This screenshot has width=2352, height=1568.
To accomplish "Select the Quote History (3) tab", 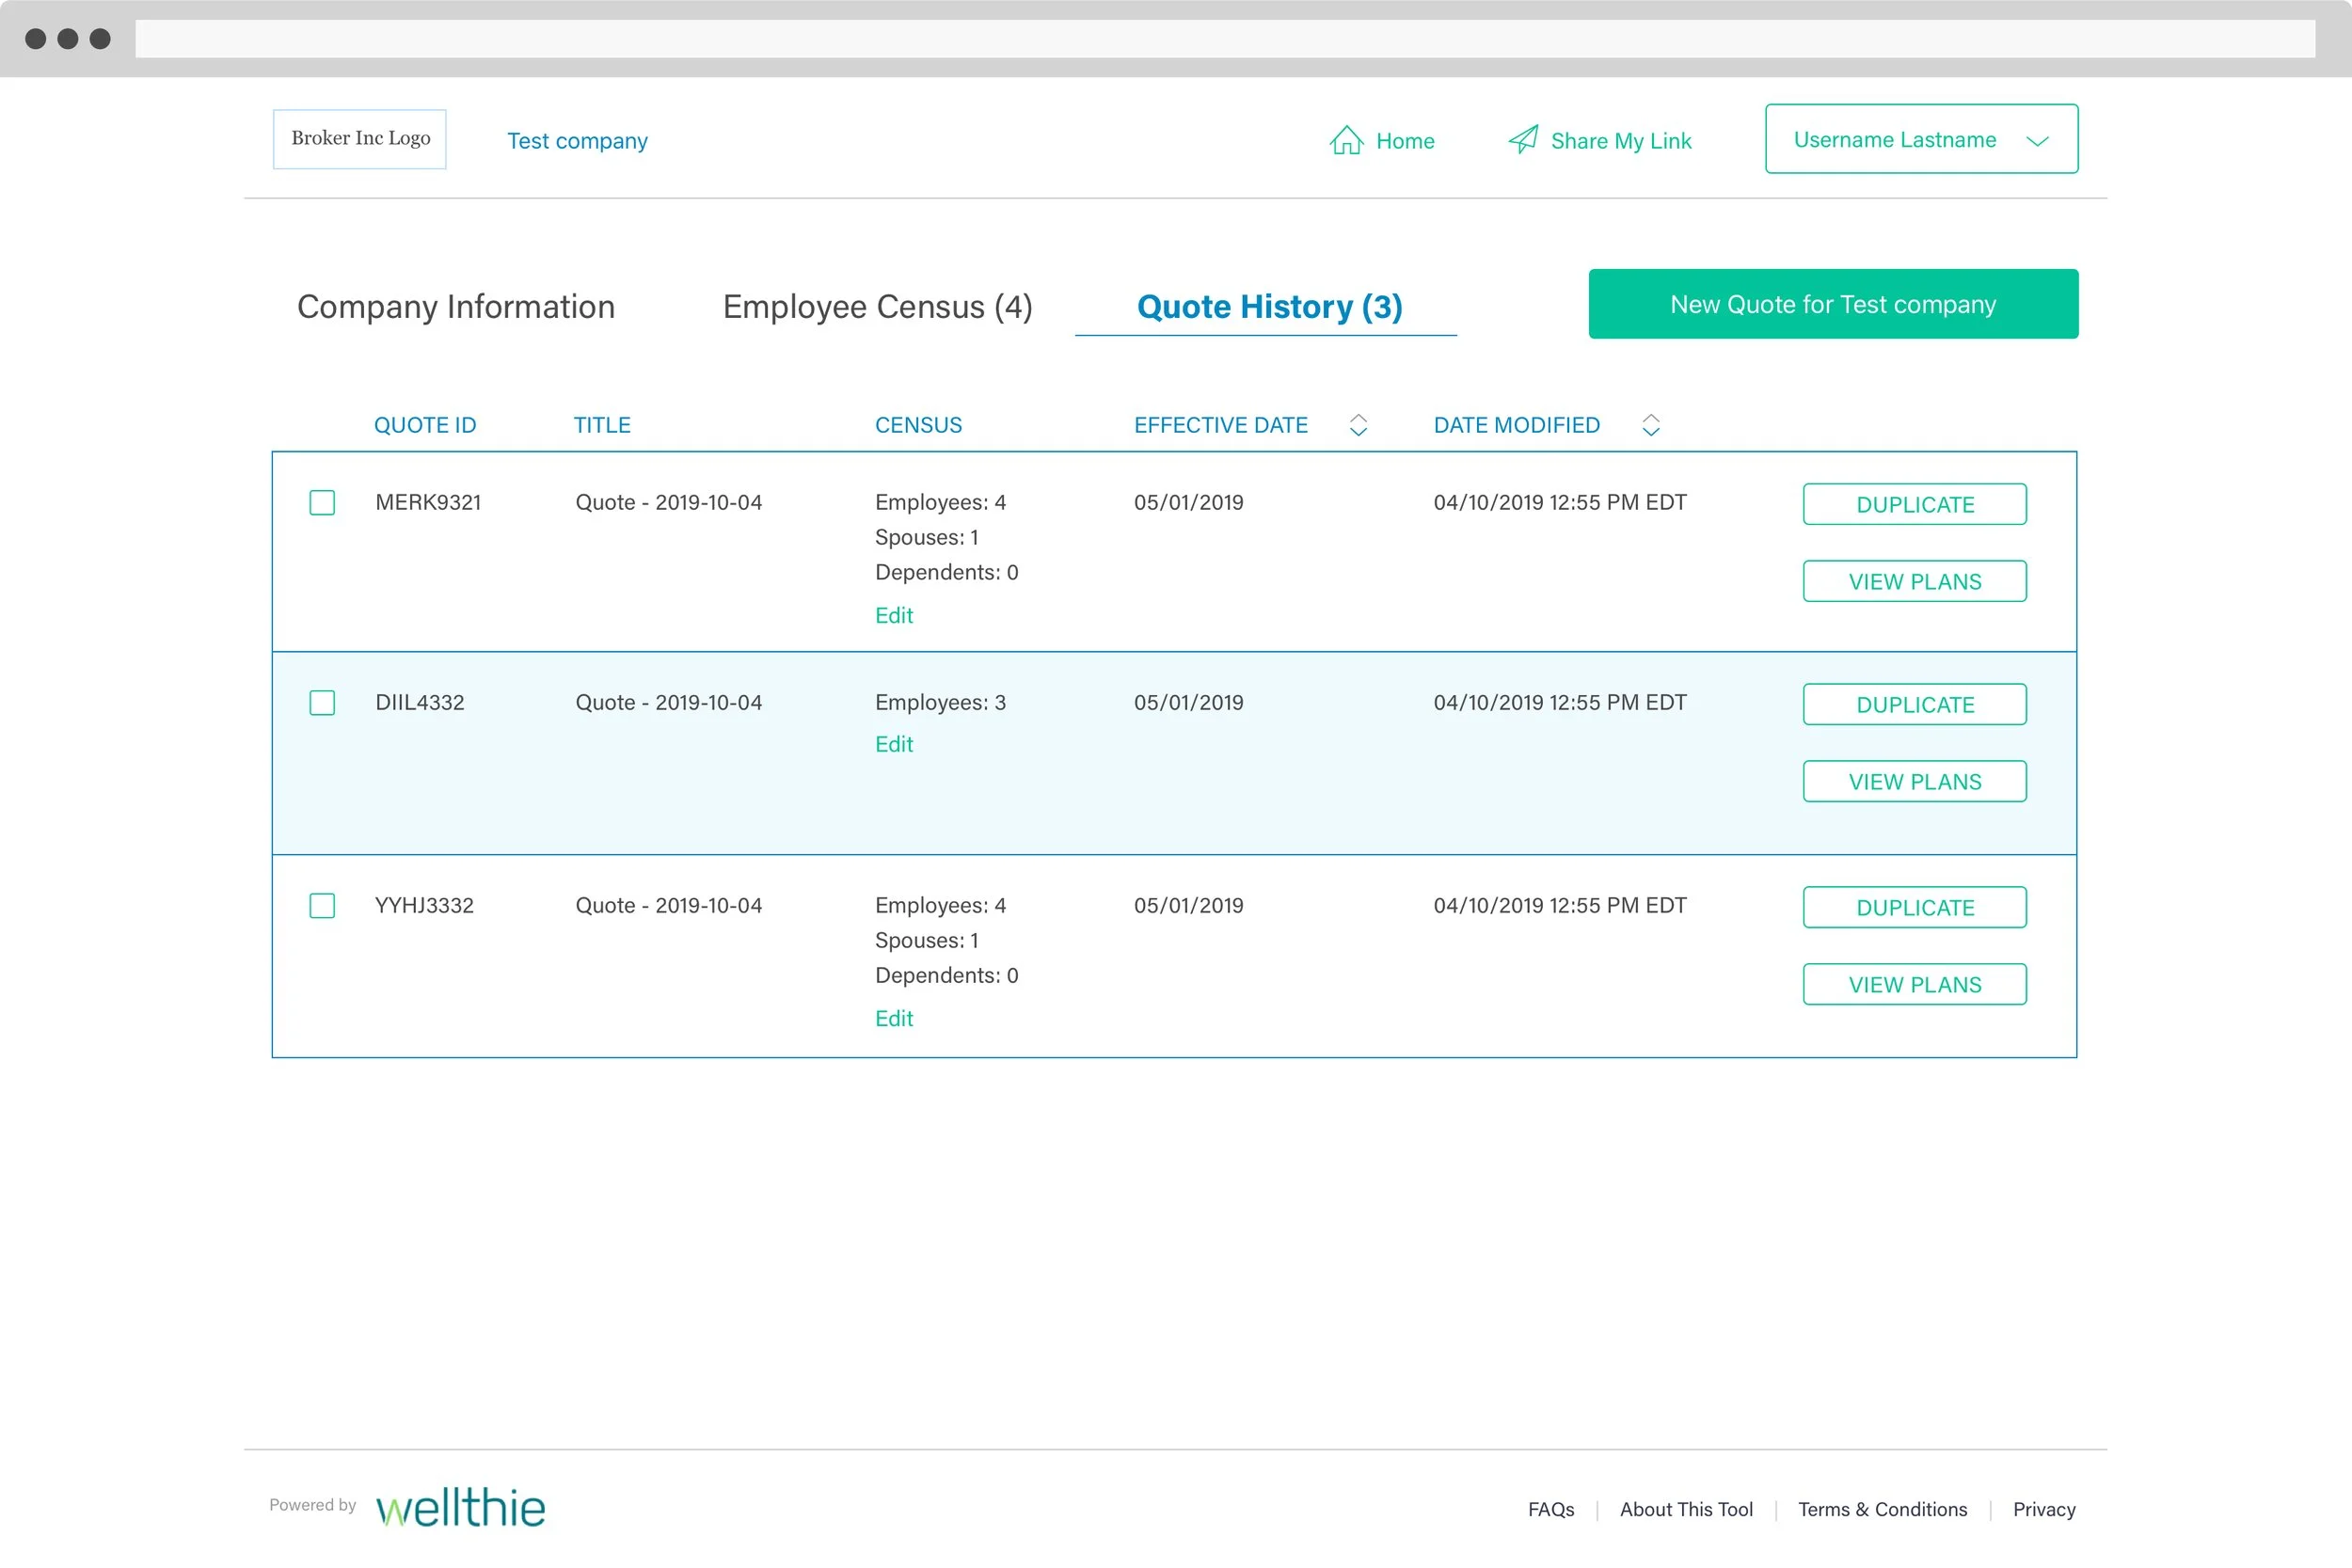I will tap(1269, 306).
